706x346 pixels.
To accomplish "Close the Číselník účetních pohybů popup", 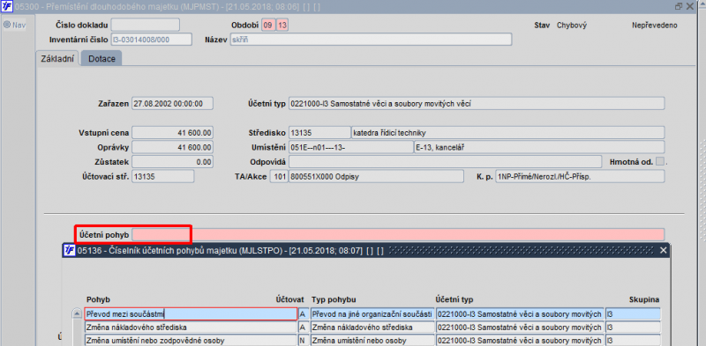I will coord(663,250).
